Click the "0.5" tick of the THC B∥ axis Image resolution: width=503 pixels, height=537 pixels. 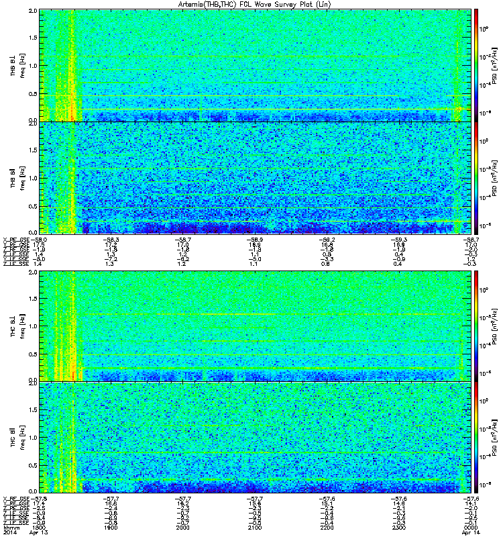(x=33, y=465)
